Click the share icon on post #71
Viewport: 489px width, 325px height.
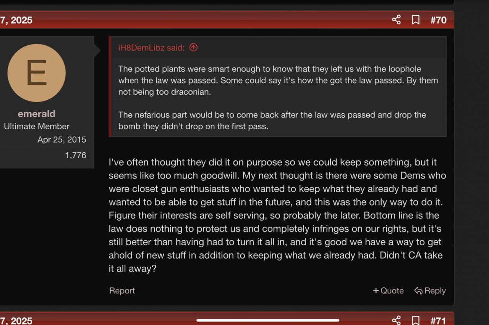tap(396, 320)
